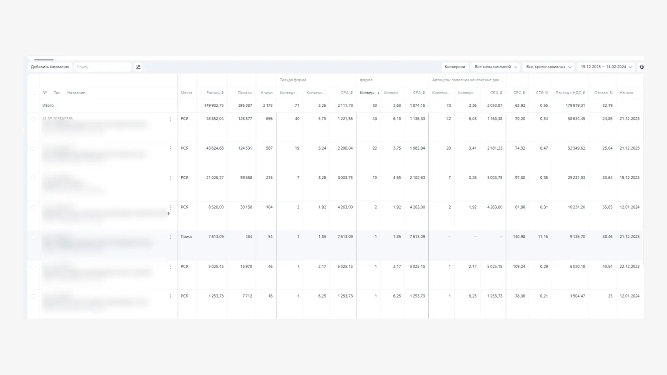Open three-dot menu for campaign spending 1 253,73
The height and width of the screenshot is (375, 667).
click(170, 296)
